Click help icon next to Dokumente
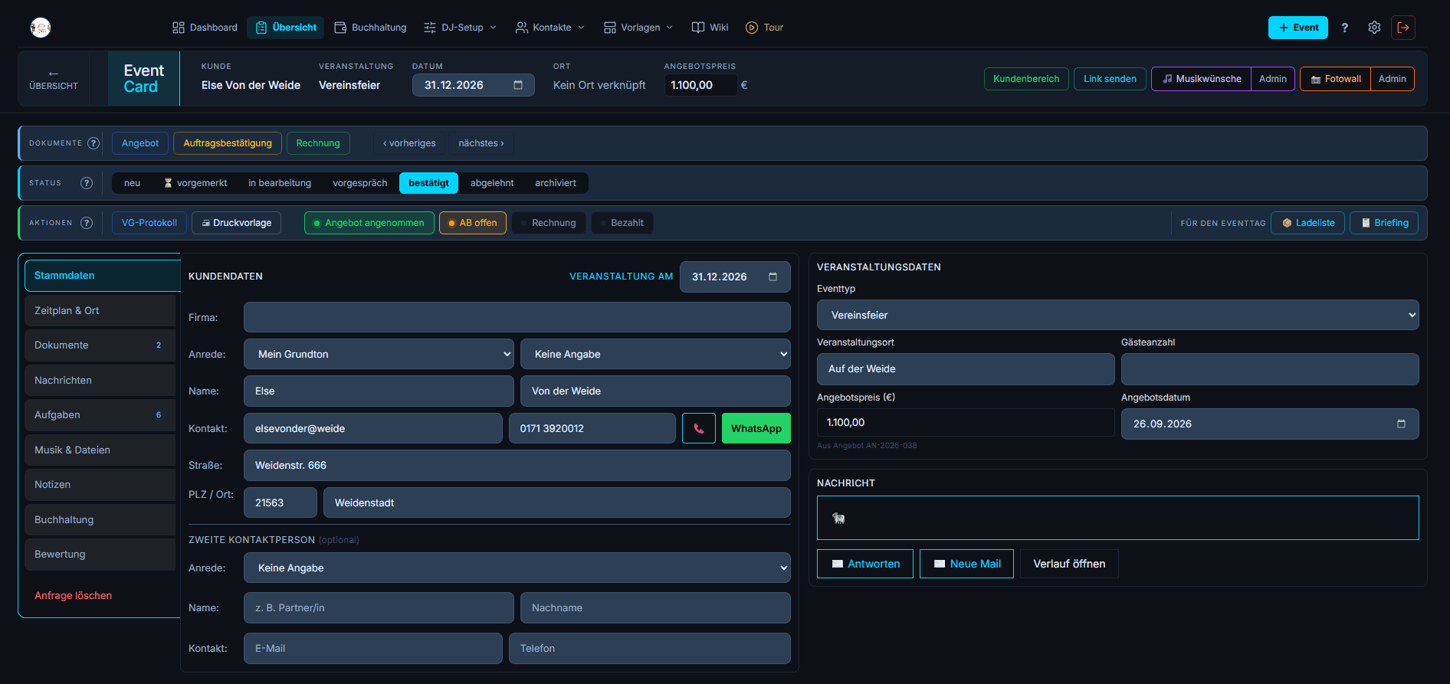The image size is (1450, 684). 93,143
